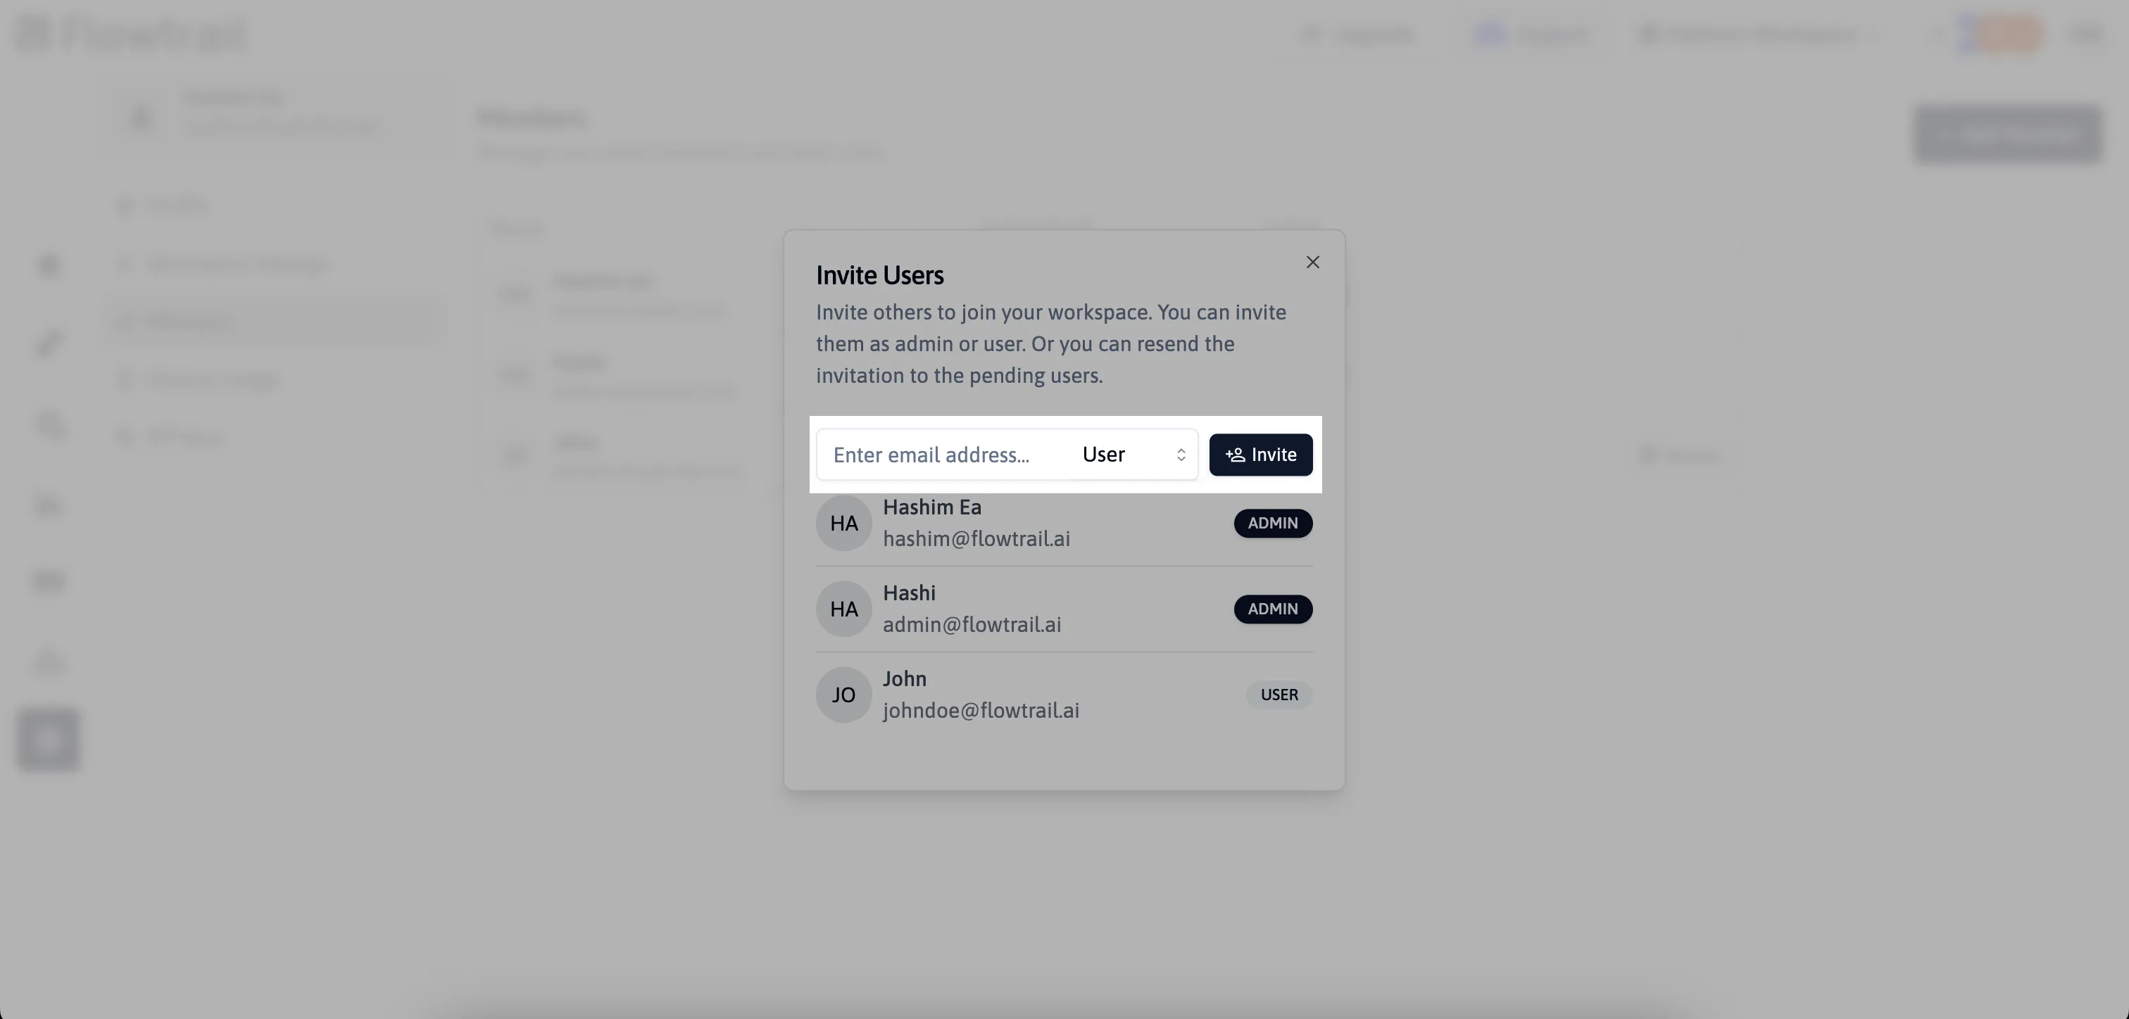The width and height of the screenshot is (2129, 1019).
Task: Select the JO avatar next to John
Action: (x=844, y=695)
